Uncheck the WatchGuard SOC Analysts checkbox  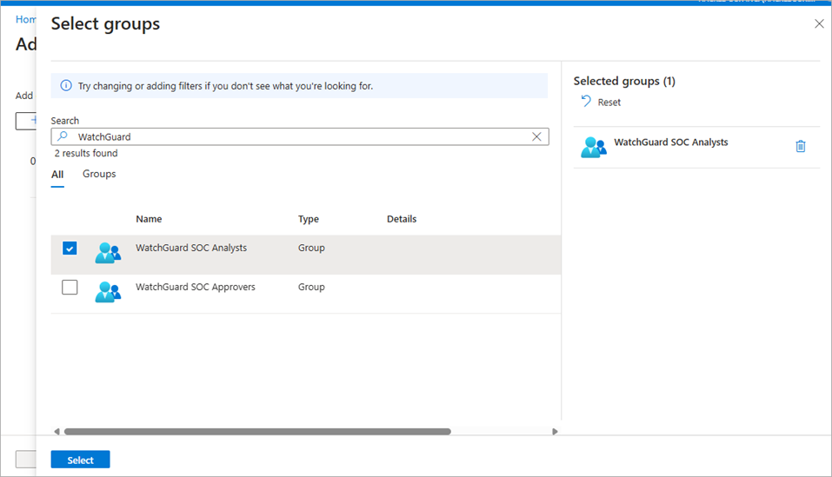coord(70,248)
